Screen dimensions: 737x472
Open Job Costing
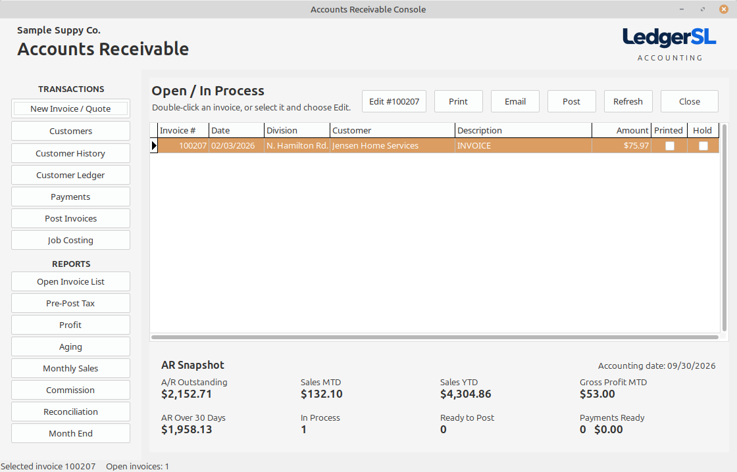click(70, 240)
